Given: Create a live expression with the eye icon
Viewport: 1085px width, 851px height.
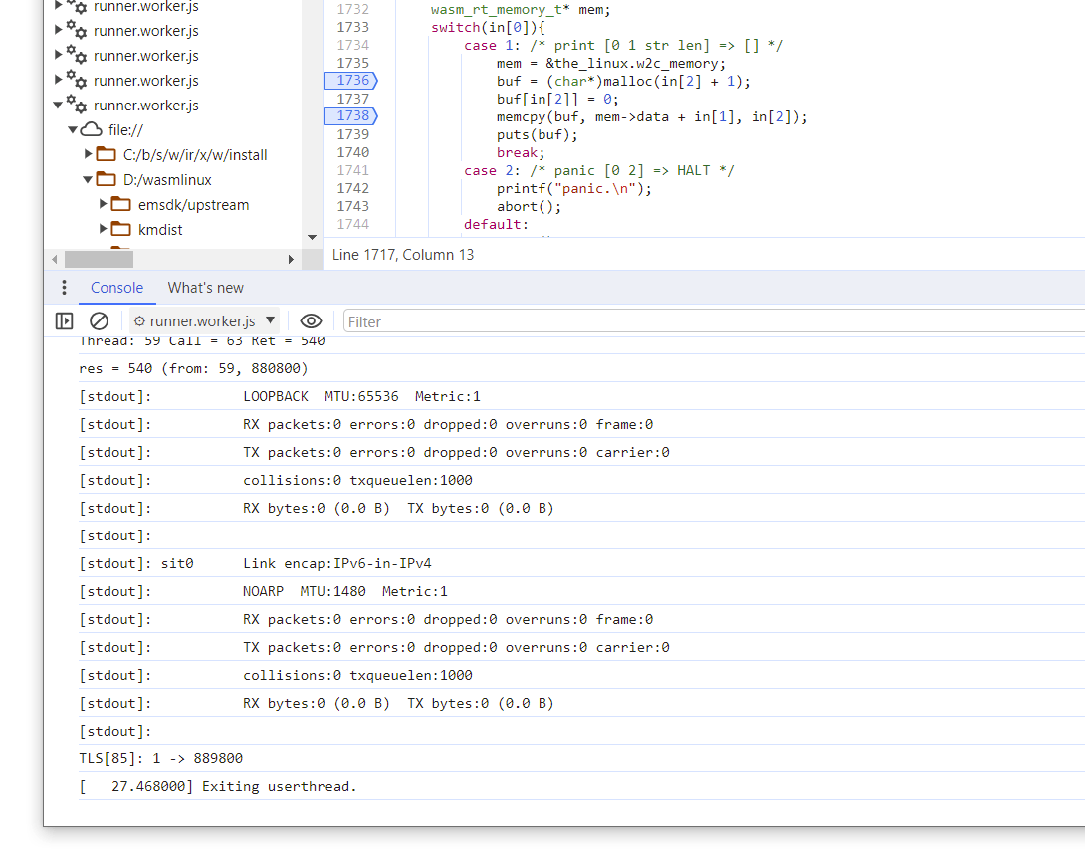Looking at the screenshot, I should [311, 321].
